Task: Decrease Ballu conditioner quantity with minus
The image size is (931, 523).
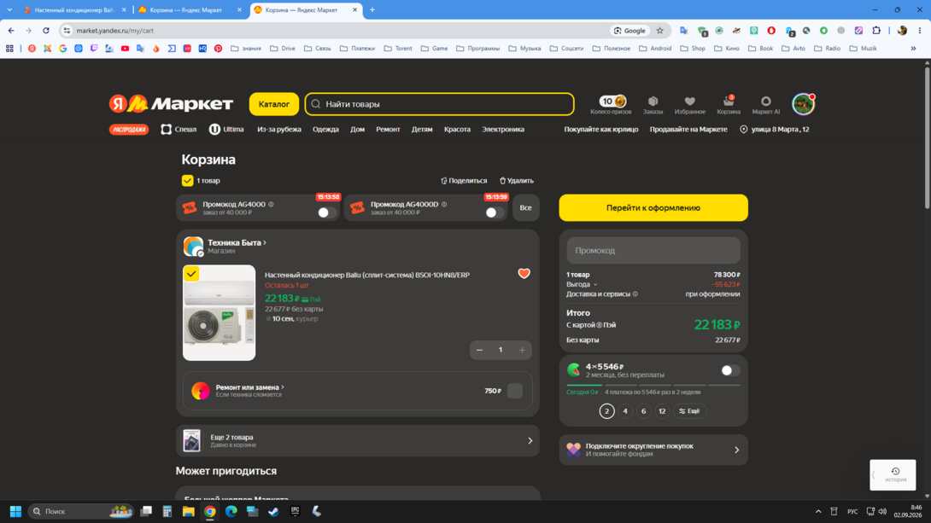Action: [x=479, y=350]
